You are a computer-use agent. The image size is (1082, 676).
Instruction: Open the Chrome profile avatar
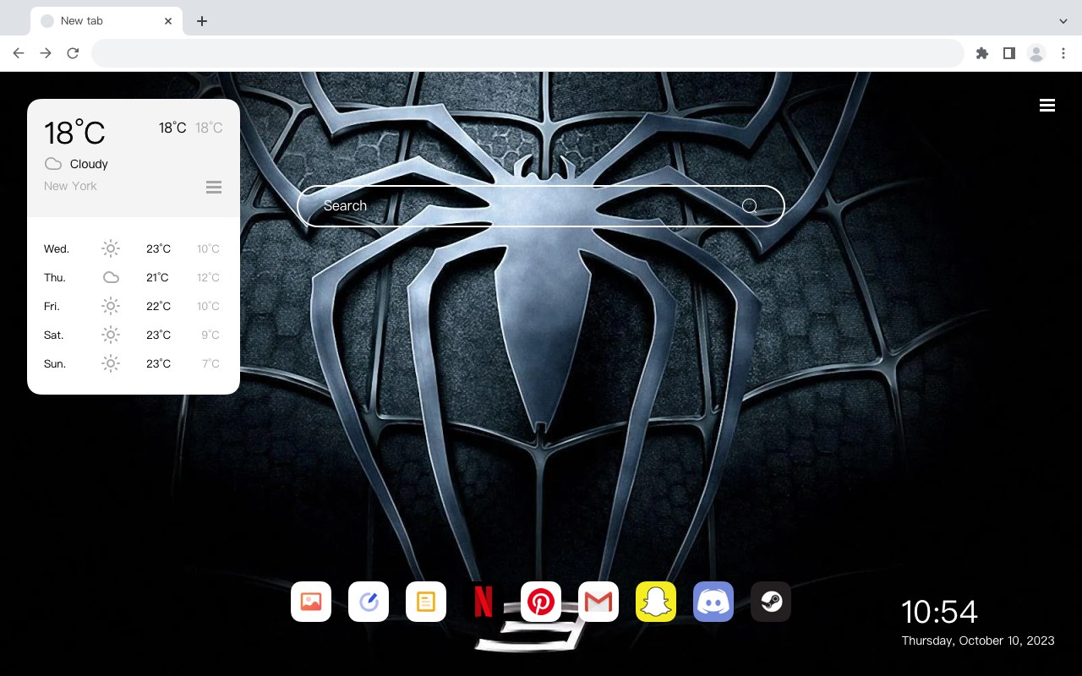(1036, 53)
